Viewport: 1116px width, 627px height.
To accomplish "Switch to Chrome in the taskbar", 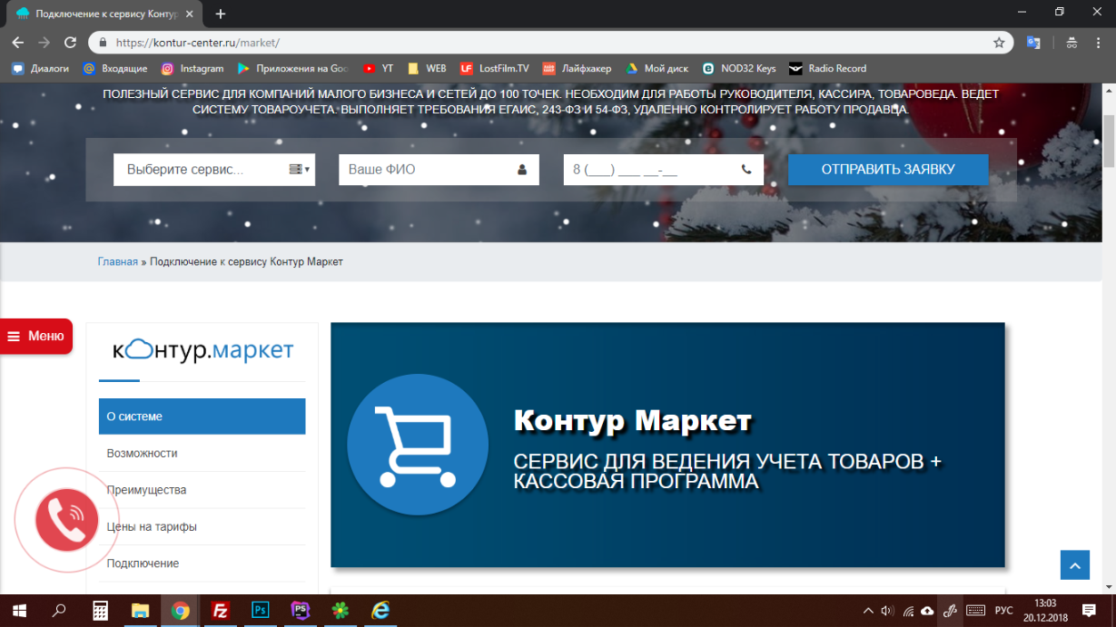I will tap(180, 611).
